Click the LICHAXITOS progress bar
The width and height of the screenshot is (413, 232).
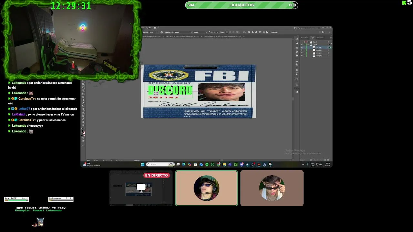point(242,5)
